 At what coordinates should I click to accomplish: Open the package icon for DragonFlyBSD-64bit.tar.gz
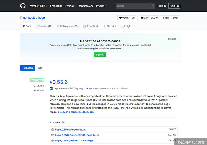point(53,135)
